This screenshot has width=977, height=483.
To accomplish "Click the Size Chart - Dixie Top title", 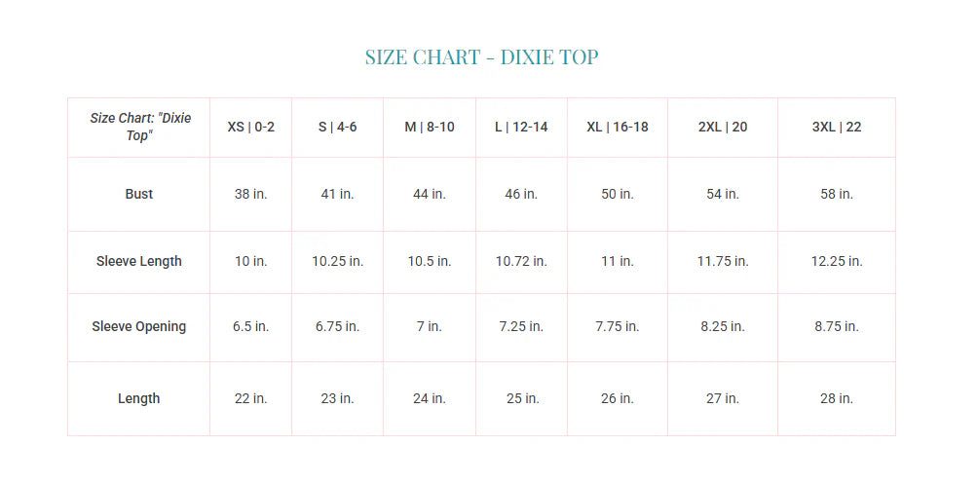I will point(481,56).
